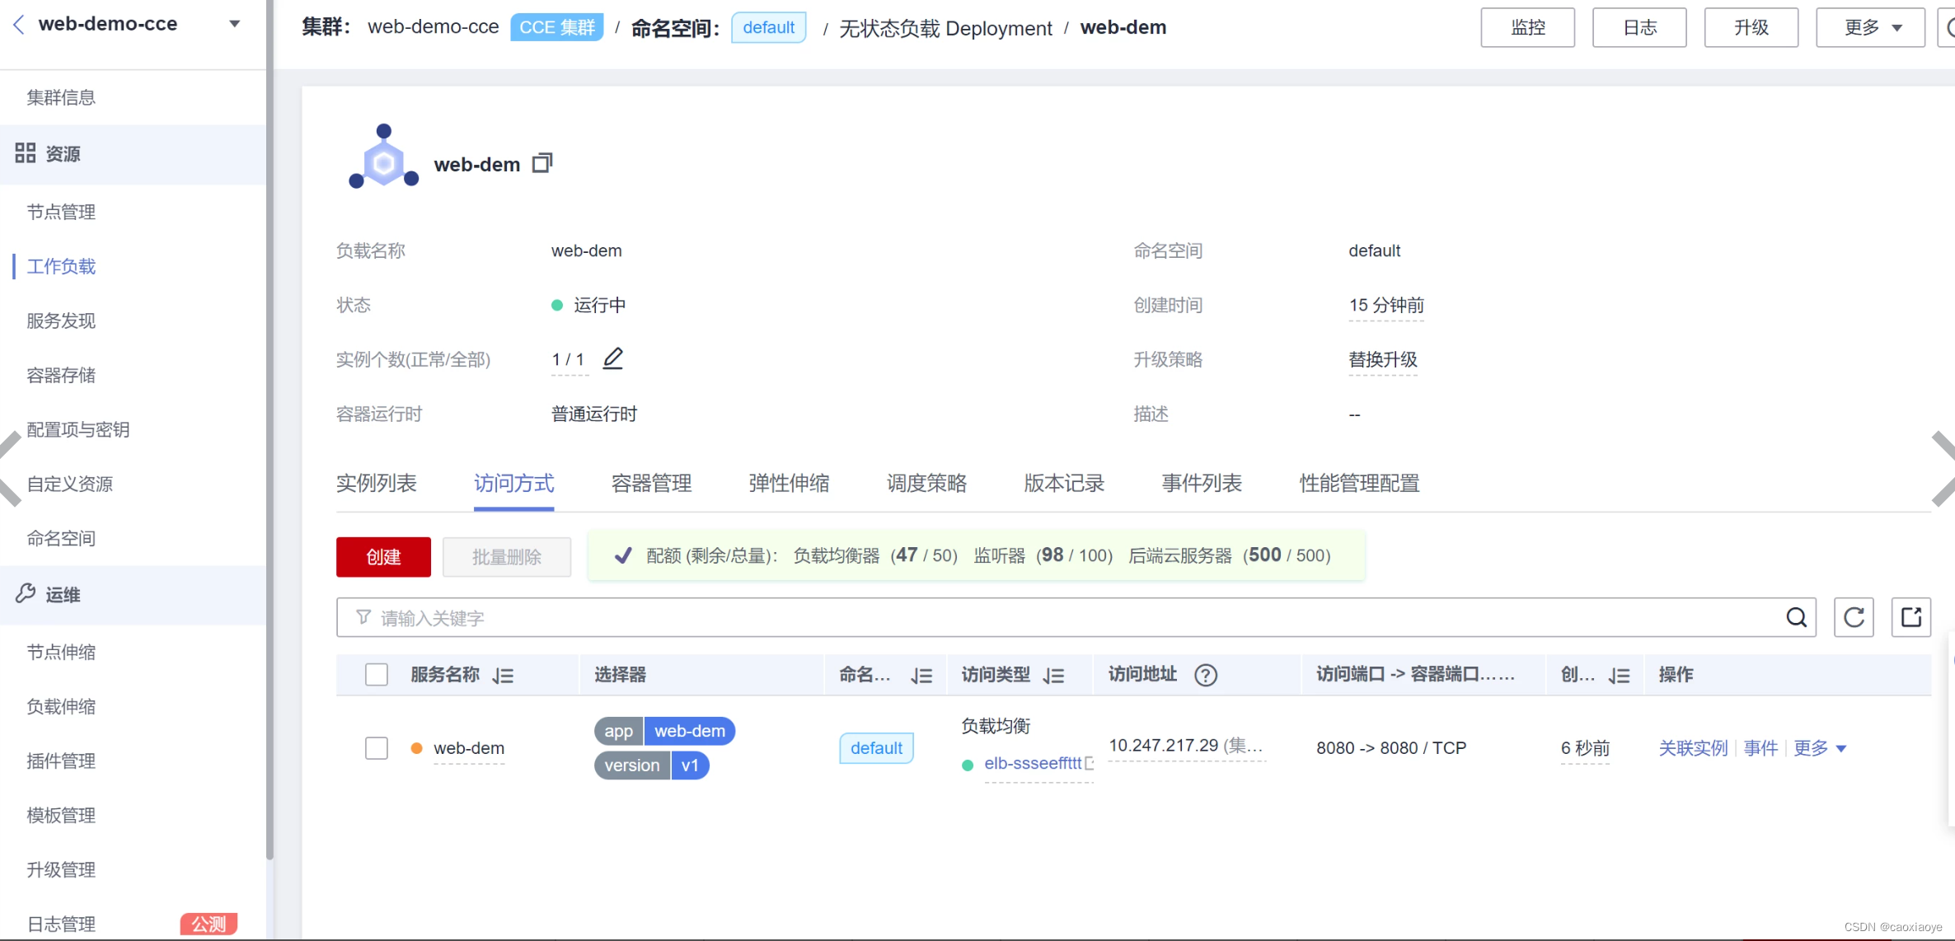The width and height of the screenshot is (1955, 941).
Task: Select all services via header checkbox
Action: point(377,675)
